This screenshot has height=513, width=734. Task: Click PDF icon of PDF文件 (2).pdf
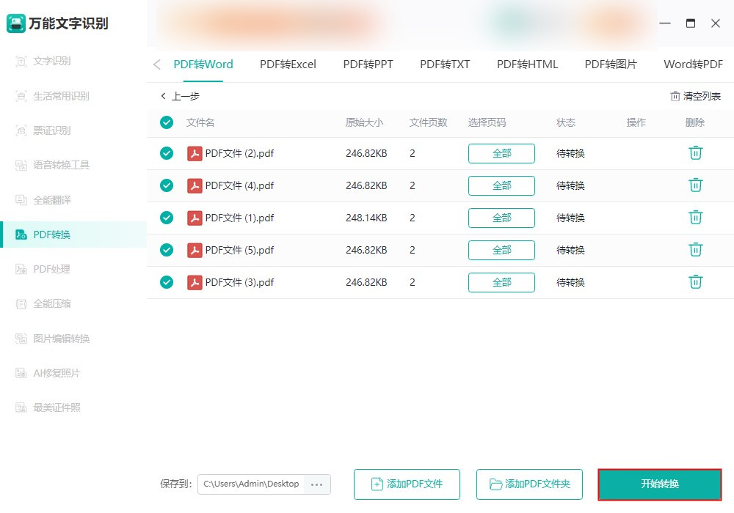[195, 153]
